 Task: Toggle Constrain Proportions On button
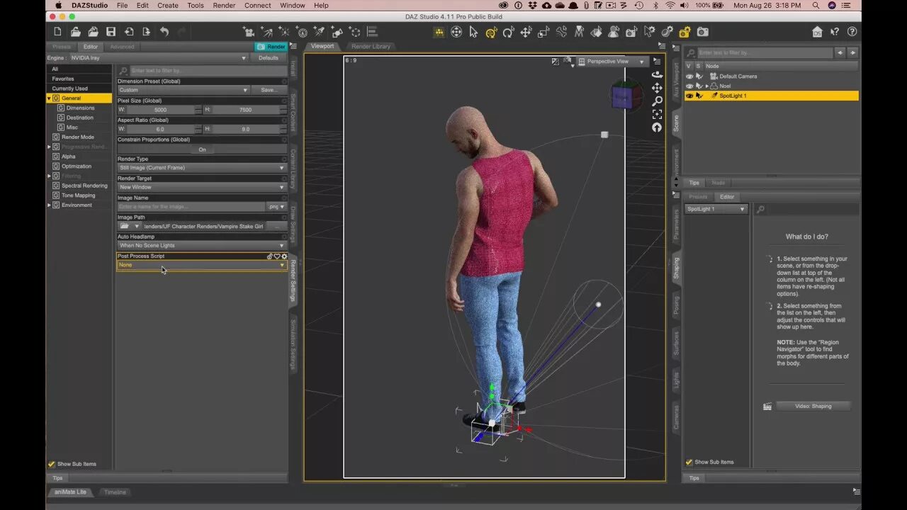(202, 149)
